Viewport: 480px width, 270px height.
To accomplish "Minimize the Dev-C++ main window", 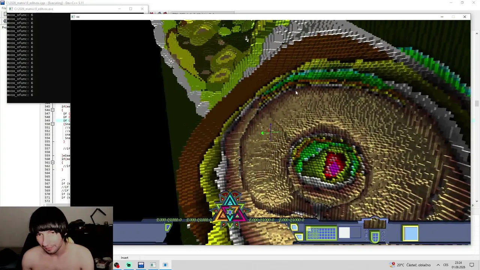I will click(x=451, y=3).
